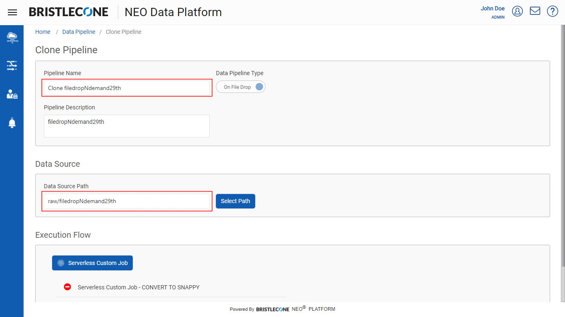Click the Powered By Bristlecone footer text
This screenshot has width=565, height=317.
click(282, 309)
